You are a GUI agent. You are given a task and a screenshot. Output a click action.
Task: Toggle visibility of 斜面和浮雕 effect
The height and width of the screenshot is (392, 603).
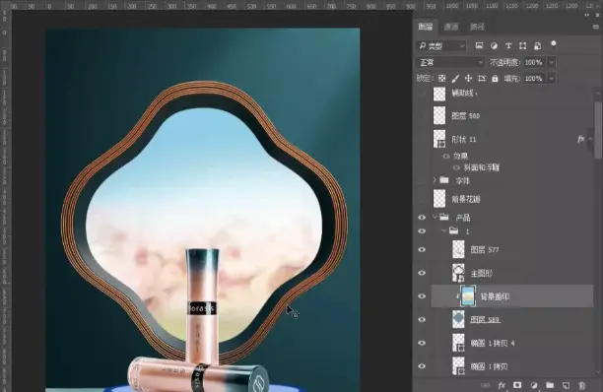pos(456,168)
